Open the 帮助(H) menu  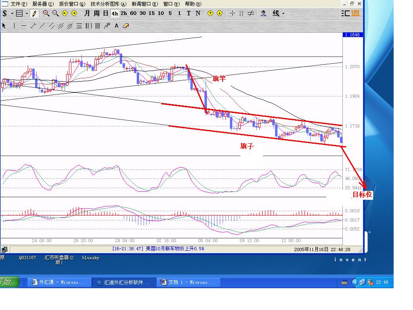pyautogui.click(x=193, y=4)
